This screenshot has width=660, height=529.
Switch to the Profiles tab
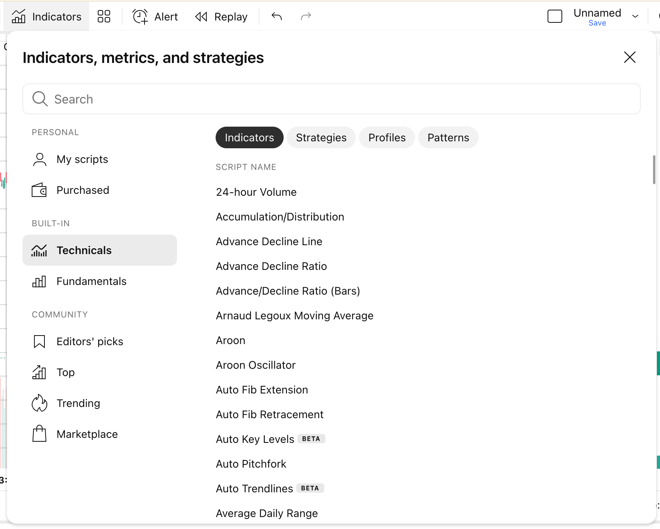click(x=387, y=137)
